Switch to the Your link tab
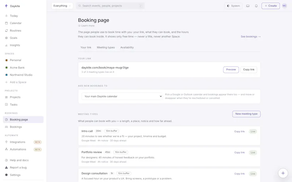This screenshot has height=182, width=292. [86, 48]
